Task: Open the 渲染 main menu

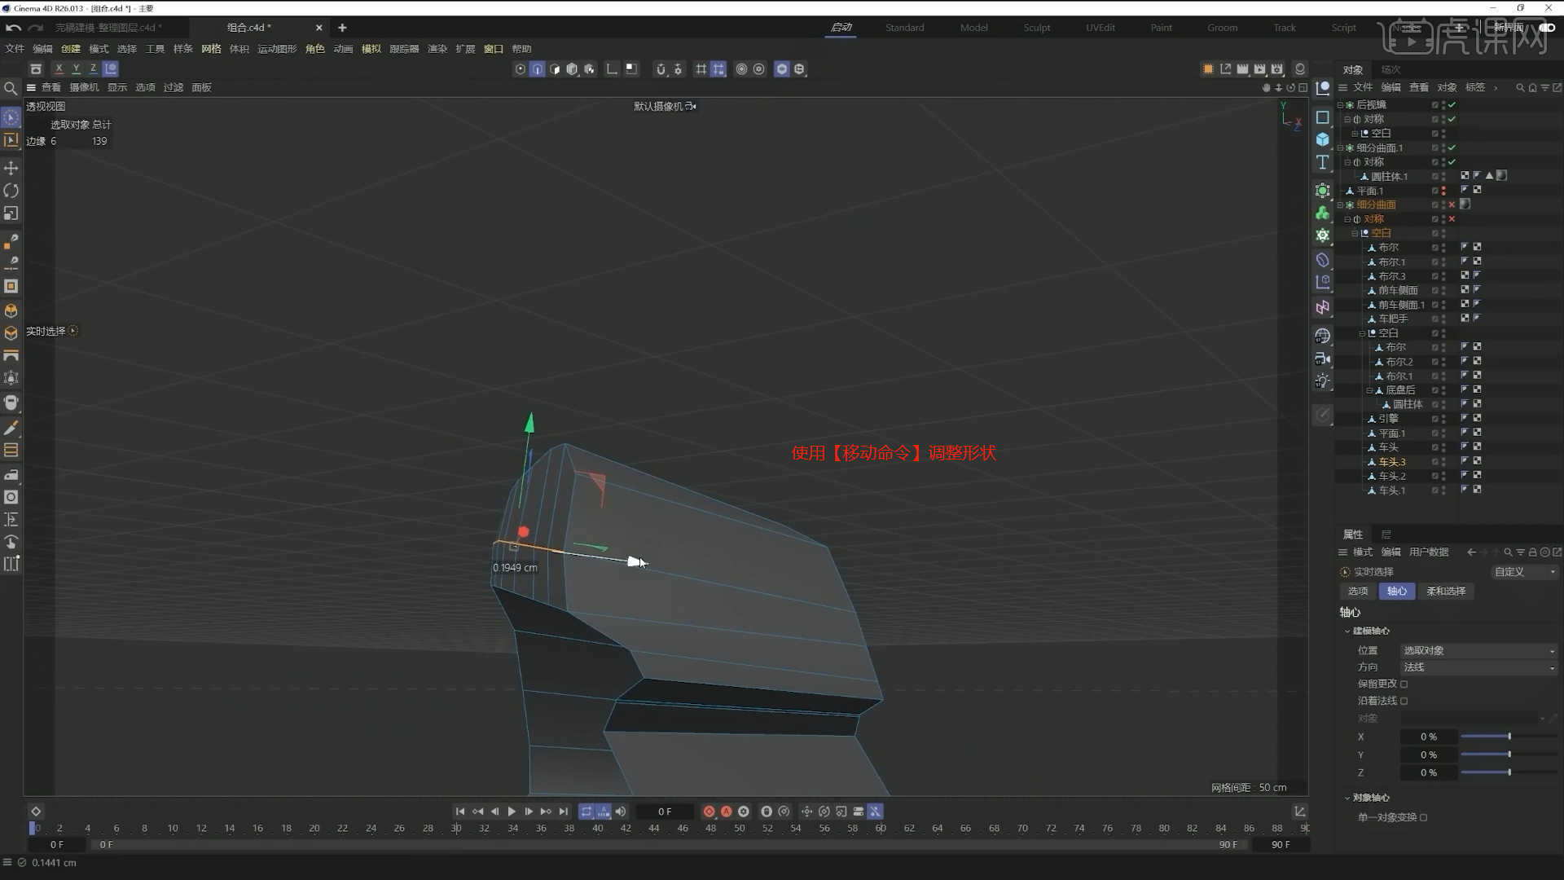Action: [437, 49]
